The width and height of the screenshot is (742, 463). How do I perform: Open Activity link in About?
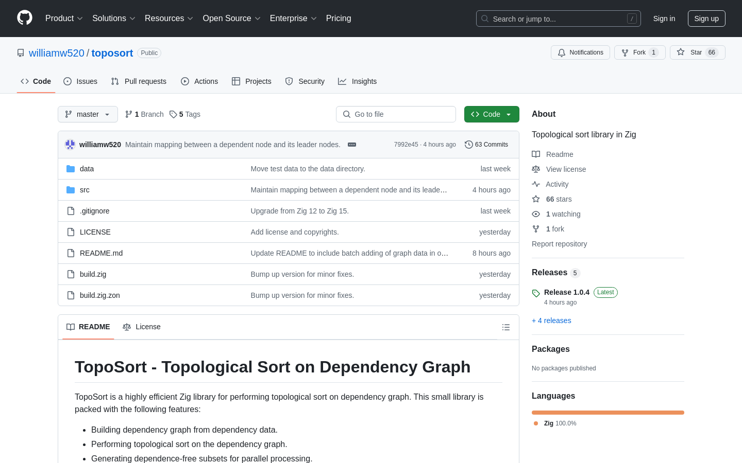pos(550,184)
